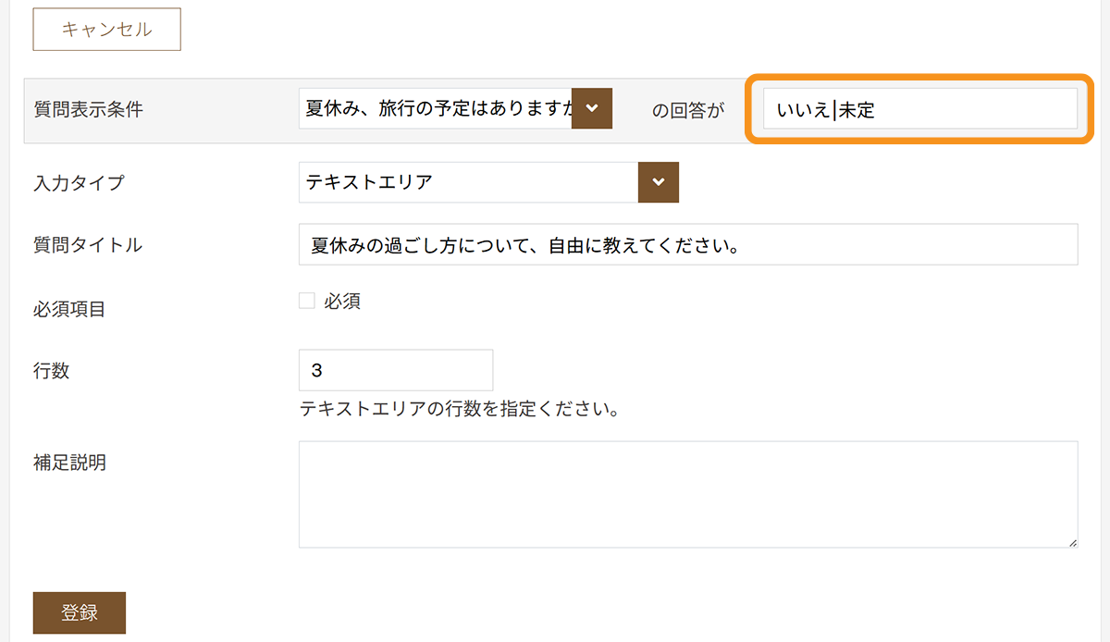
Task: Grab the textarea resize handle corner
Action: pyautogui.click(x=1072, y=542)
